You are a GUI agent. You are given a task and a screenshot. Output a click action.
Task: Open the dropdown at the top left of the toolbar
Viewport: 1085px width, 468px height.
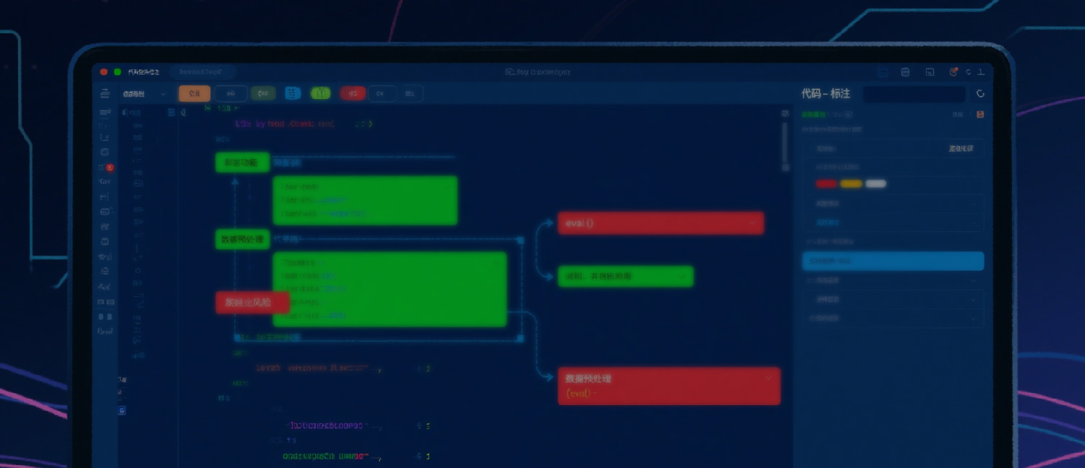(145, 94)
